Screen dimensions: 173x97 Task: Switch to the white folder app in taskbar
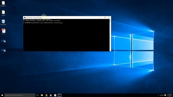(x=55, y=95)
